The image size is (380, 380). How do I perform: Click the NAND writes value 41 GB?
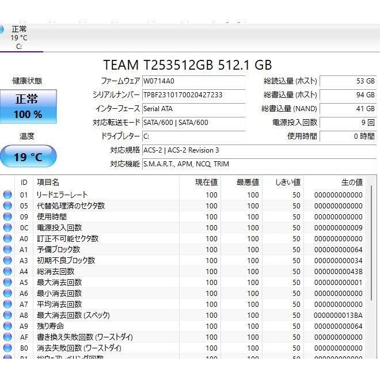click(348, 109)
